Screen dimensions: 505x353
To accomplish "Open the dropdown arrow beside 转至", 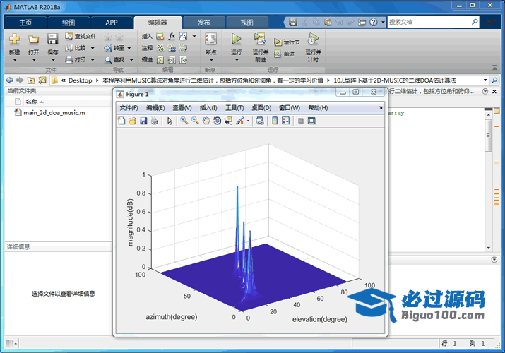I will pos(129,48).
